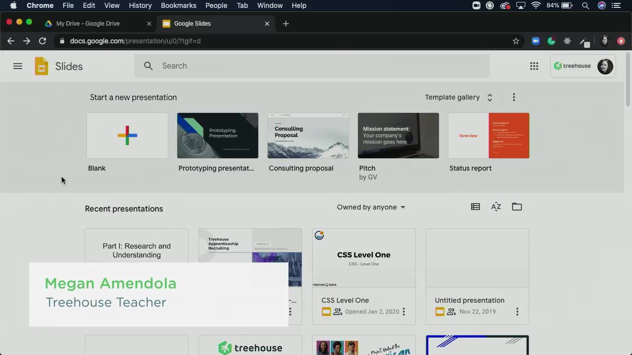The width and height of the screenshot is (632, 355).
Task: Open options menu for CSS Level One
Action: click(x=403, y=312)
